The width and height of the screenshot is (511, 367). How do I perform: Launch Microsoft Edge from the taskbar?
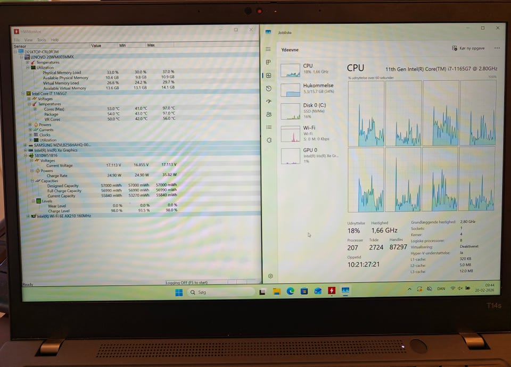pyautogui.click(x=291, y=291)
